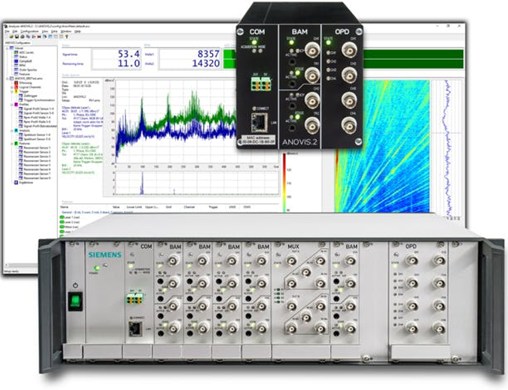This screenshot has height=390, width=508.
Task: Click the red Logical Channels icon
Action: [16, 87]
